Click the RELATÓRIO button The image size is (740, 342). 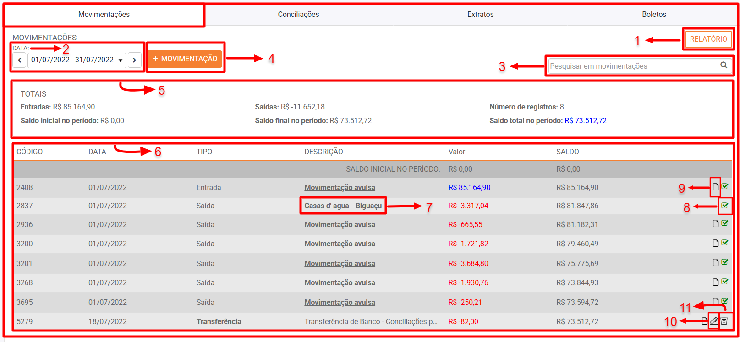coord(708,39)
